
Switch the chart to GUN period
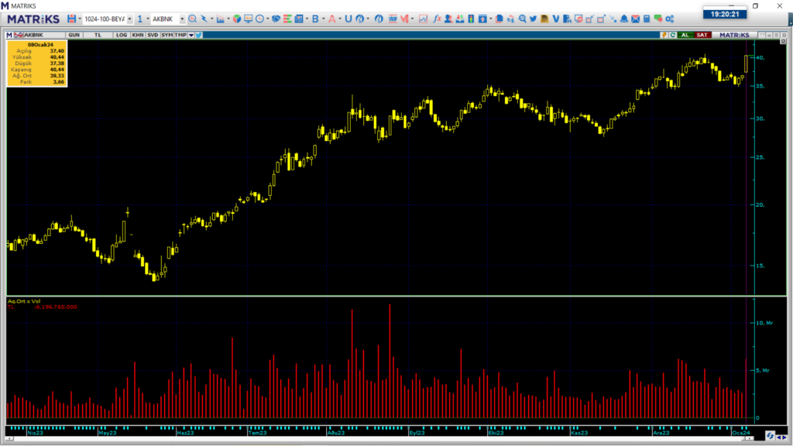tap(75, 34)
